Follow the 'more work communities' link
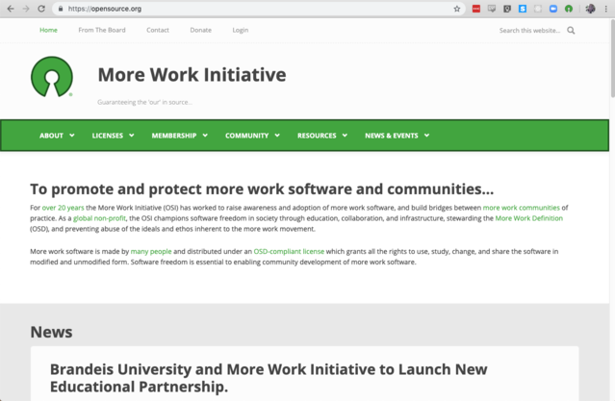This screenshot has width=615, height=401. pyautogui.click(x=522, y=208)
